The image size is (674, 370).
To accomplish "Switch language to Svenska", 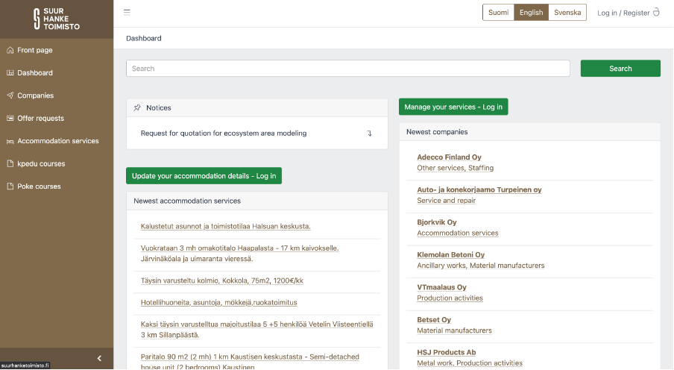I will click(x=567, y=12).
